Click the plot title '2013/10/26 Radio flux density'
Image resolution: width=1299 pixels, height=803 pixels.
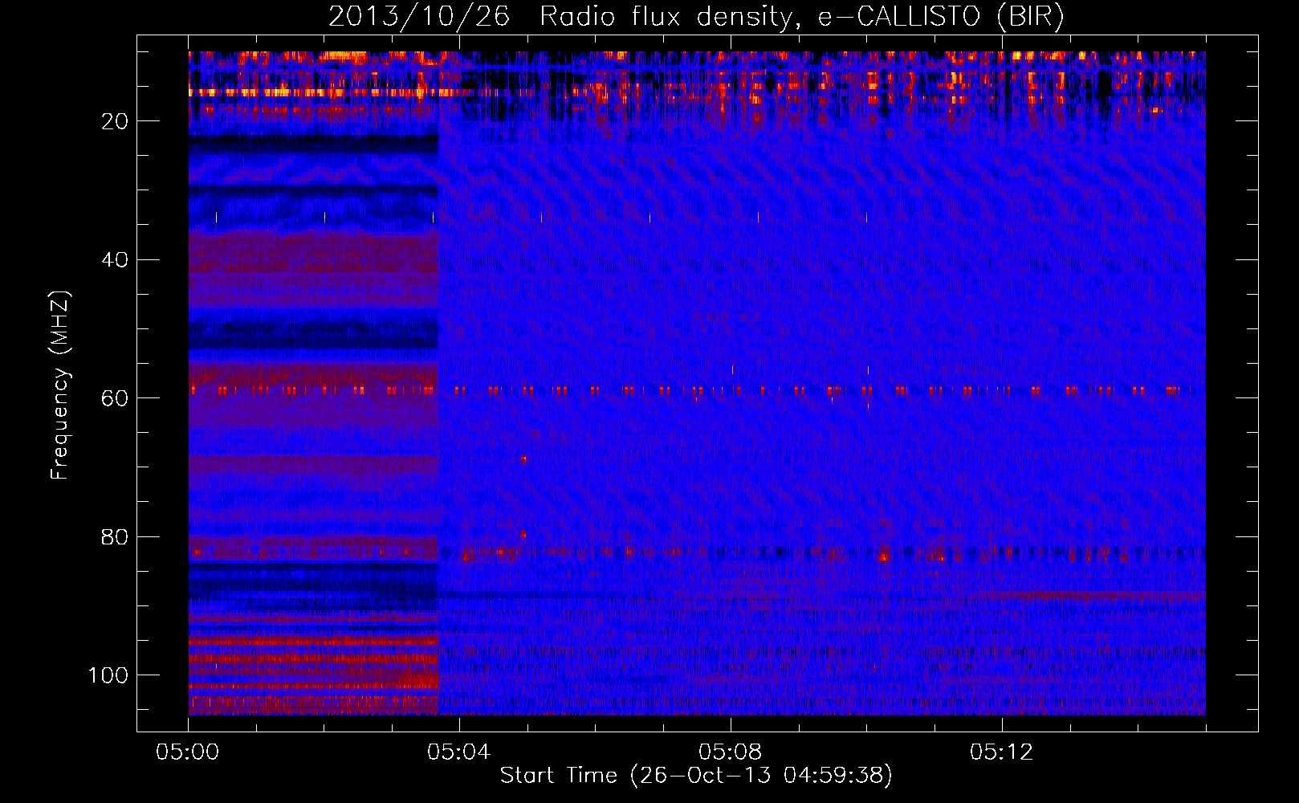[x=696, y=17]
